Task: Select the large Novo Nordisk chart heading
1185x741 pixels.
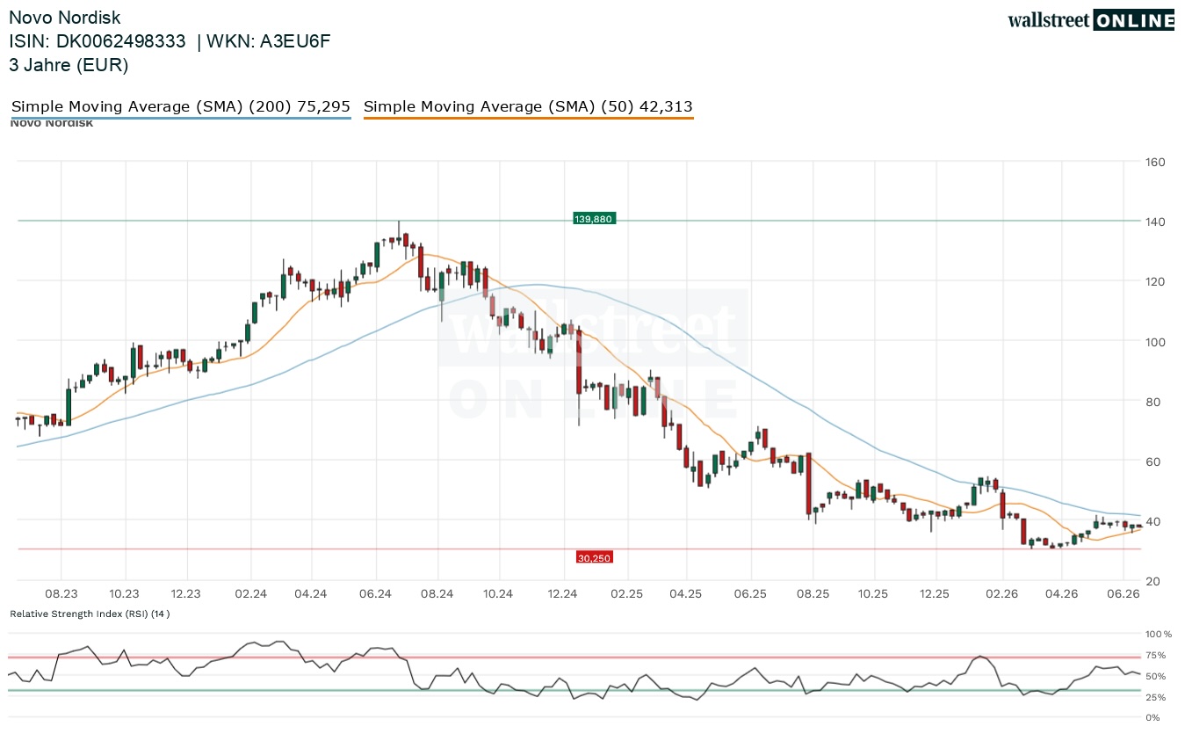Action: (65, 18)
